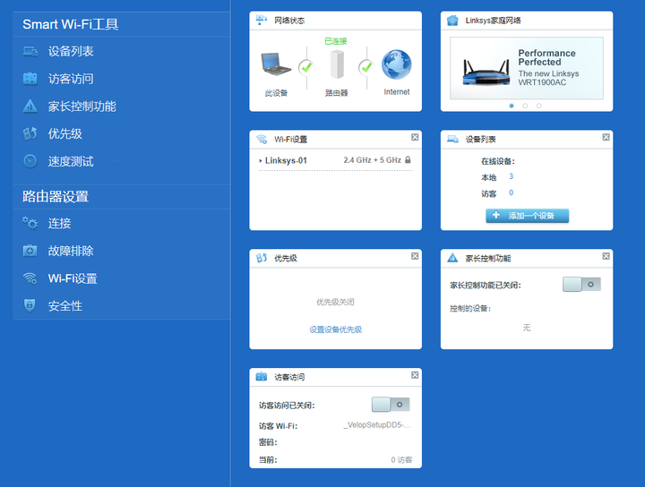Click the 网络状态 widget header icon
This screenshot has height=487, width=645.
(x=262, y=20)
